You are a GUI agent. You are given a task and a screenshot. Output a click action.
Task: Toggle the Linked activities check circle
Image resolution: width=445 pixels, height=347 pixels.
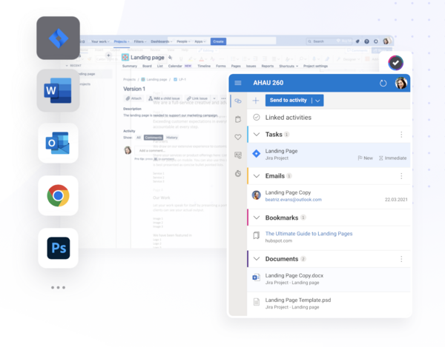point(257,118)
